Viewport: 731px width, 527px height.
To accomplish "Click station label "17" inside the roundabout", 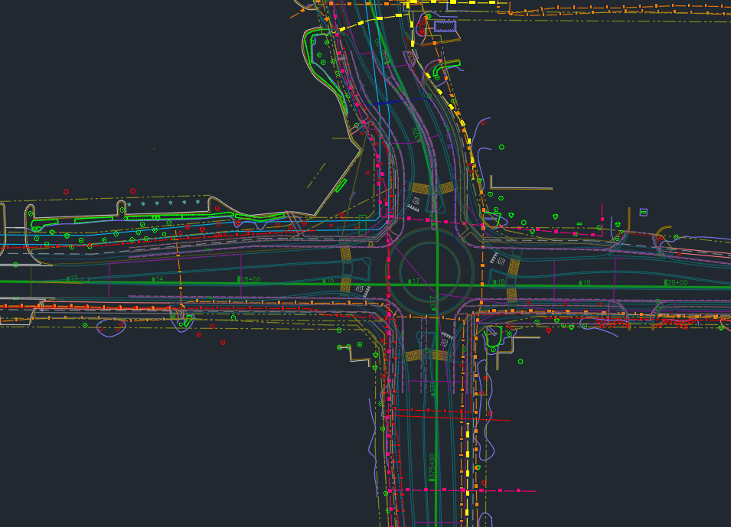I will tap(416, 281).
